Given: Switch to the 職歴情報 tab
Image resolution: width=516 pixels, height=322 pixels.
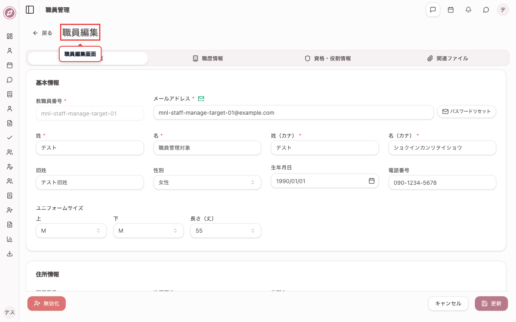Looking at the screenshot, I should coord(208,58).
